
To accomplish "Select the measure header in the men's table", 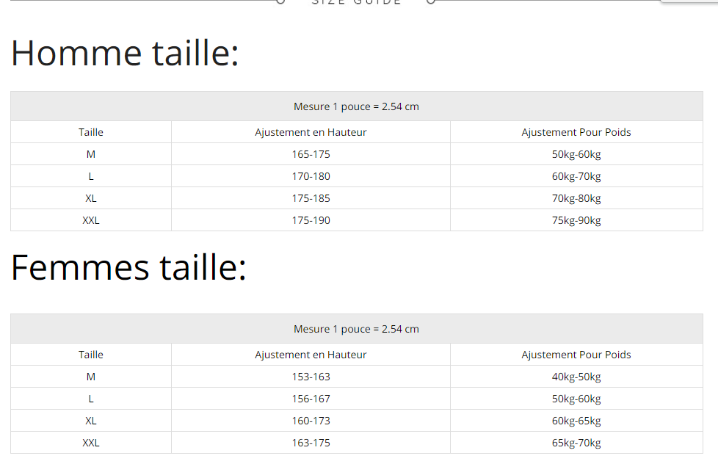I will click(356, 106).
